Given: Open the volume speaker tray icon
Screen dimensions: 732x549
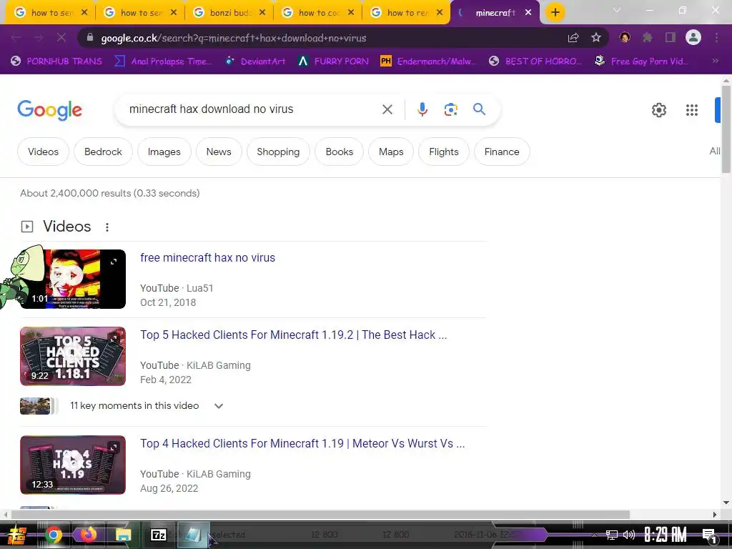Looking at the screenshot, I should click(x=629, y=535).
